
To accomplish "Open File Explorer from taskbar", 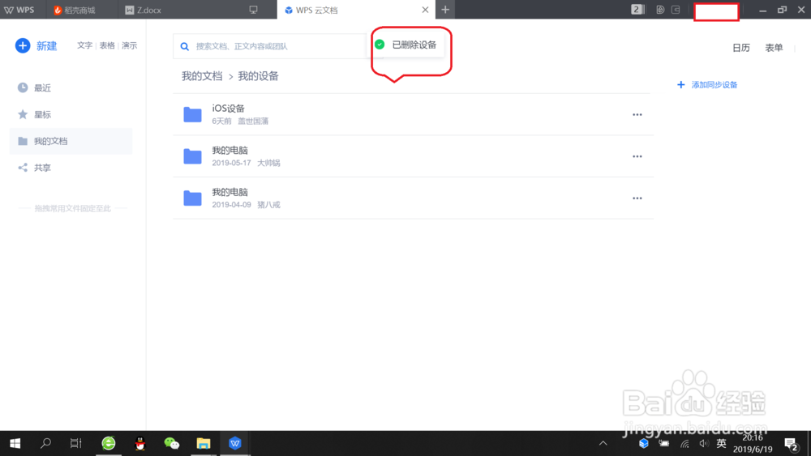I will click(x=204, y=443).
